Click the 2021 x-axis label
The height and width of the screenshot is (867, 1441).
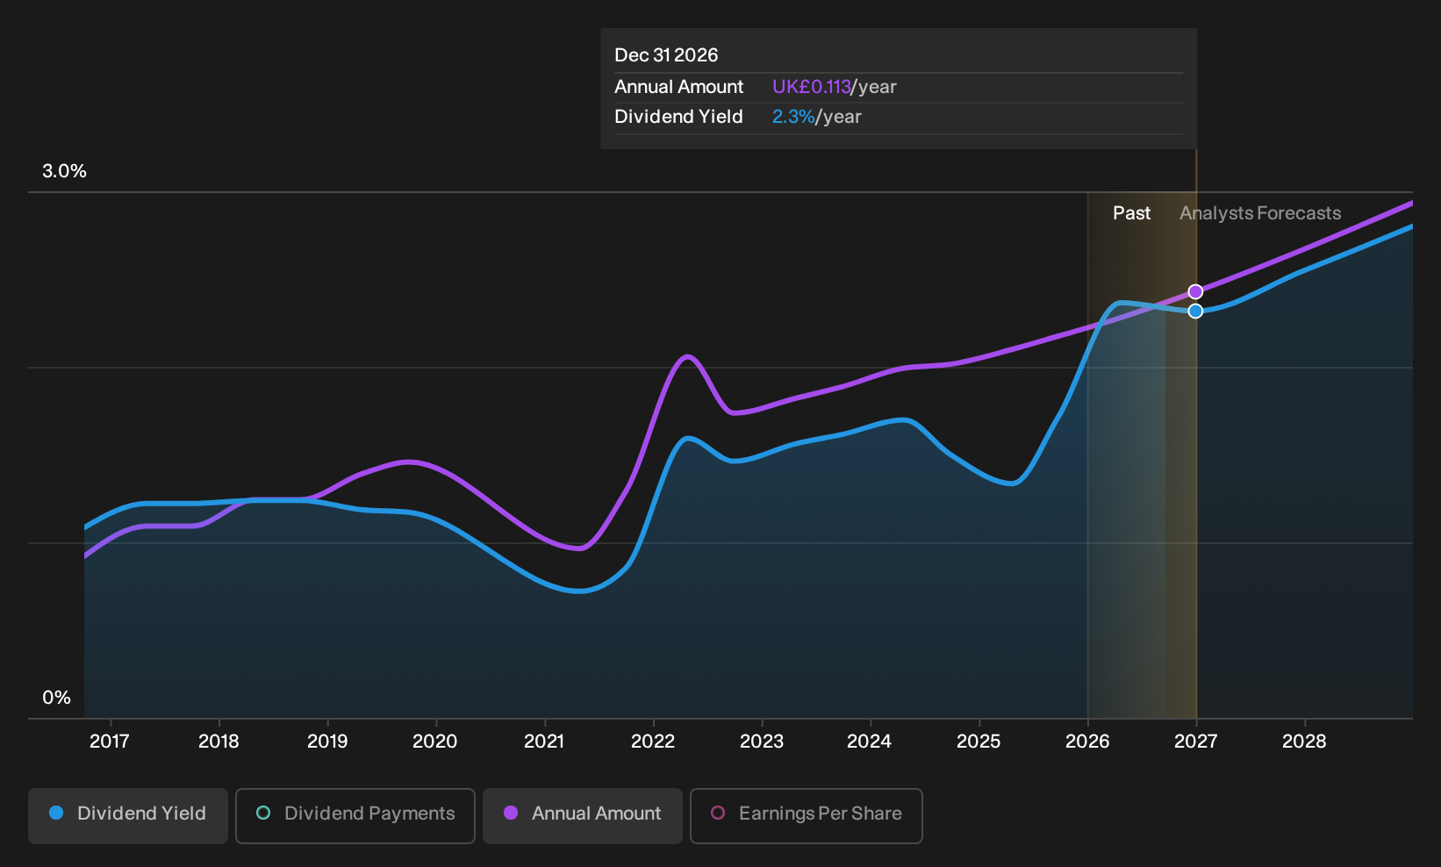pyautogui.click(x=544, y=742)
